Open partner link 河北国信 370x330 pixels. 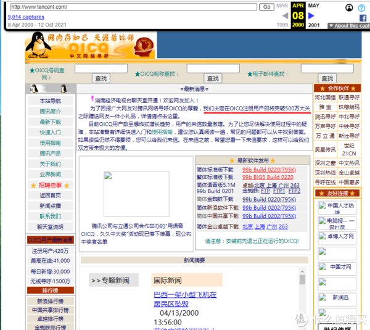(x=326, y=97)
